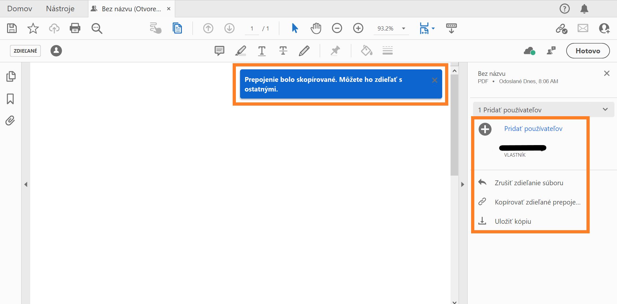Image resolution: width=617 pixels, height=304 pixels.
Task: Click the people comments icon
Action: pyautogui.click(x=551, y=51)
